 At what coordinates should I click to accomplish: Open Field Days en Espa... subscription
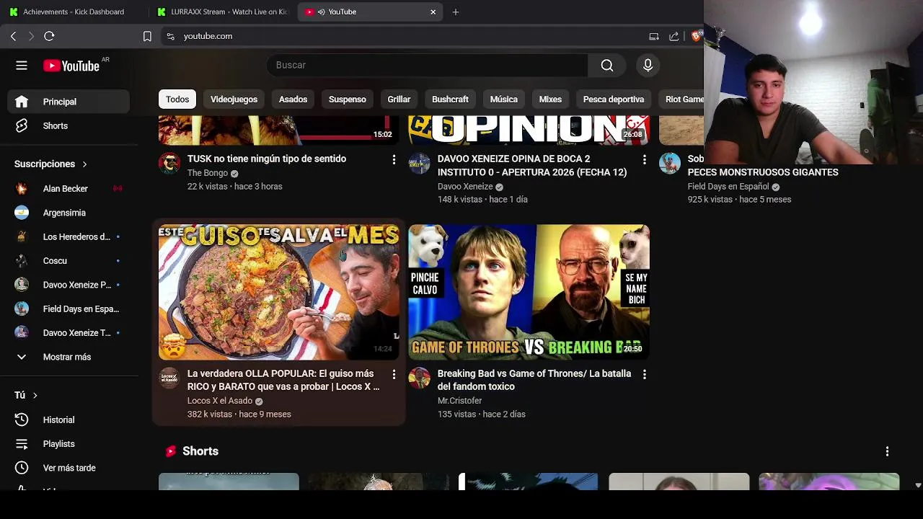(x=69, y=309)
